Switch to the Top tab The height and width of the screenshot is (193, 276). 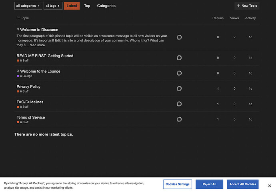87,6
